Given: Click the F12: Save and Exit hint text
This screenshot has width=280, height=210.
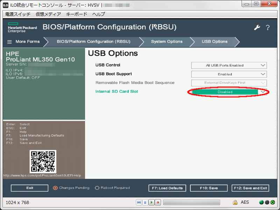Looking at the screenshot, I should tap(24, 143).
